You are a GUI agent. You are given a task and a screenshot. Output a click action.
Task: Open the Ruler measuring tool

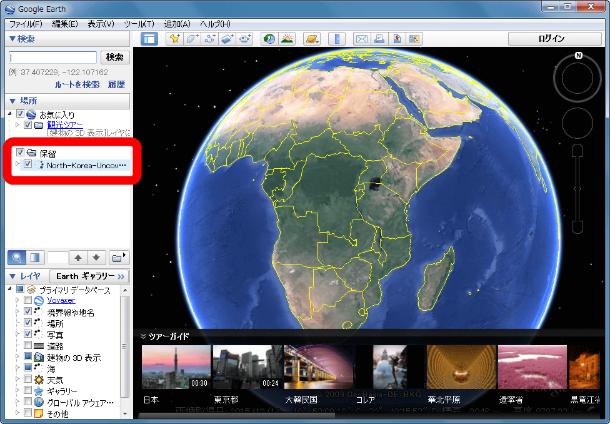pyautogui.click(x=337, y=39)
